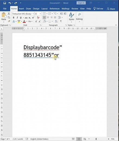The height and width of the screenshot is (141, 119).
Task: Collapse the ribbon with the chevron
Action: click(116, 25)
